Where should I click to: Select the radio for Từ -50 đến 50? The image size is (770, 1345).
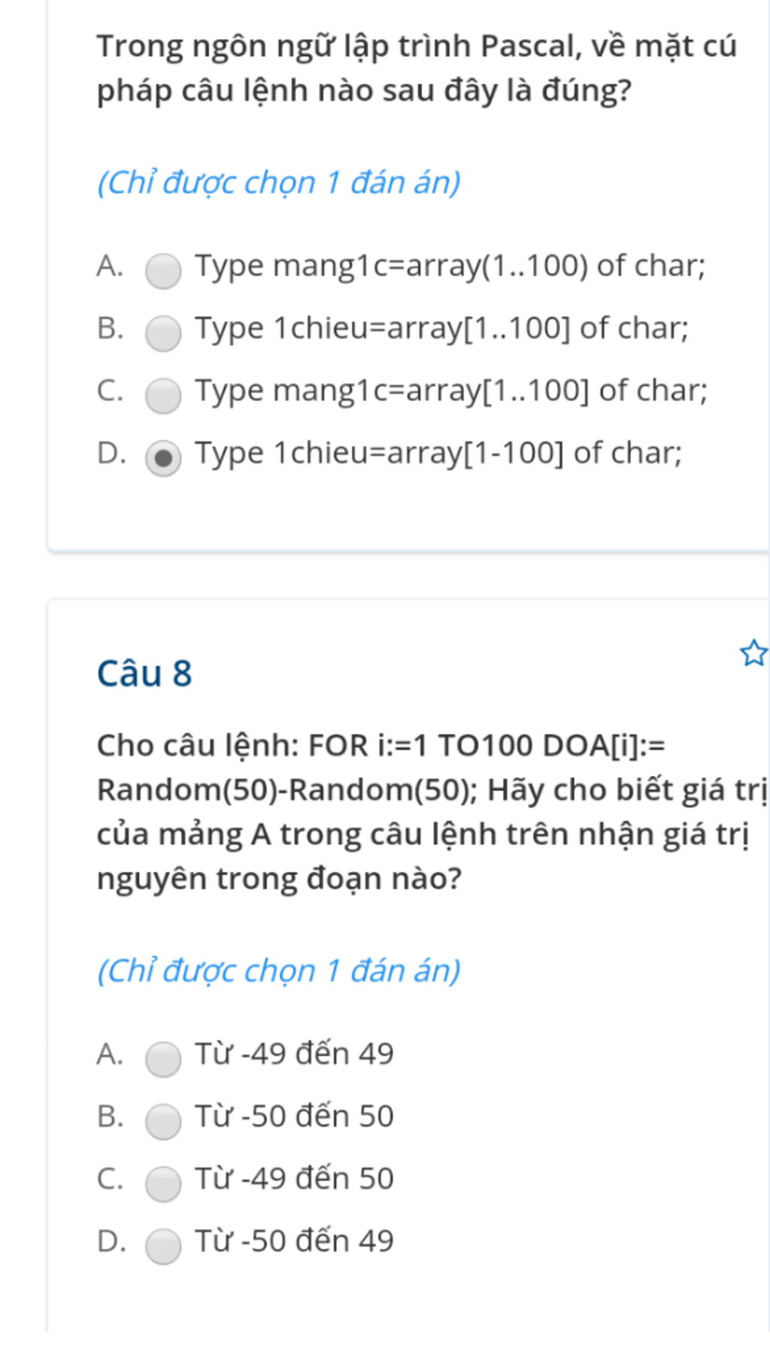pos(163,1122)
